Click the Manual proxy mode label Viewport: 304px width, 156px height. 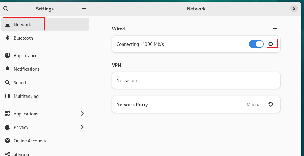pyautogui.click(x=254, y=105)
